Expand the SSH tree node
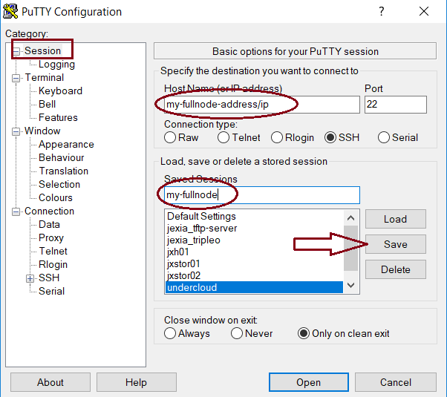 pos(30,278)
